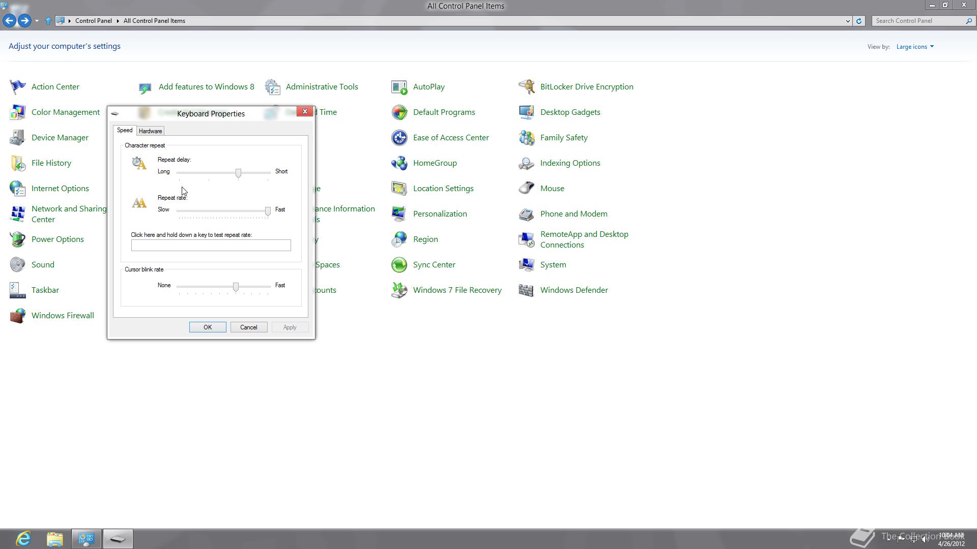
Task: Open Region globe icon
Action: (x=399, y=239)
